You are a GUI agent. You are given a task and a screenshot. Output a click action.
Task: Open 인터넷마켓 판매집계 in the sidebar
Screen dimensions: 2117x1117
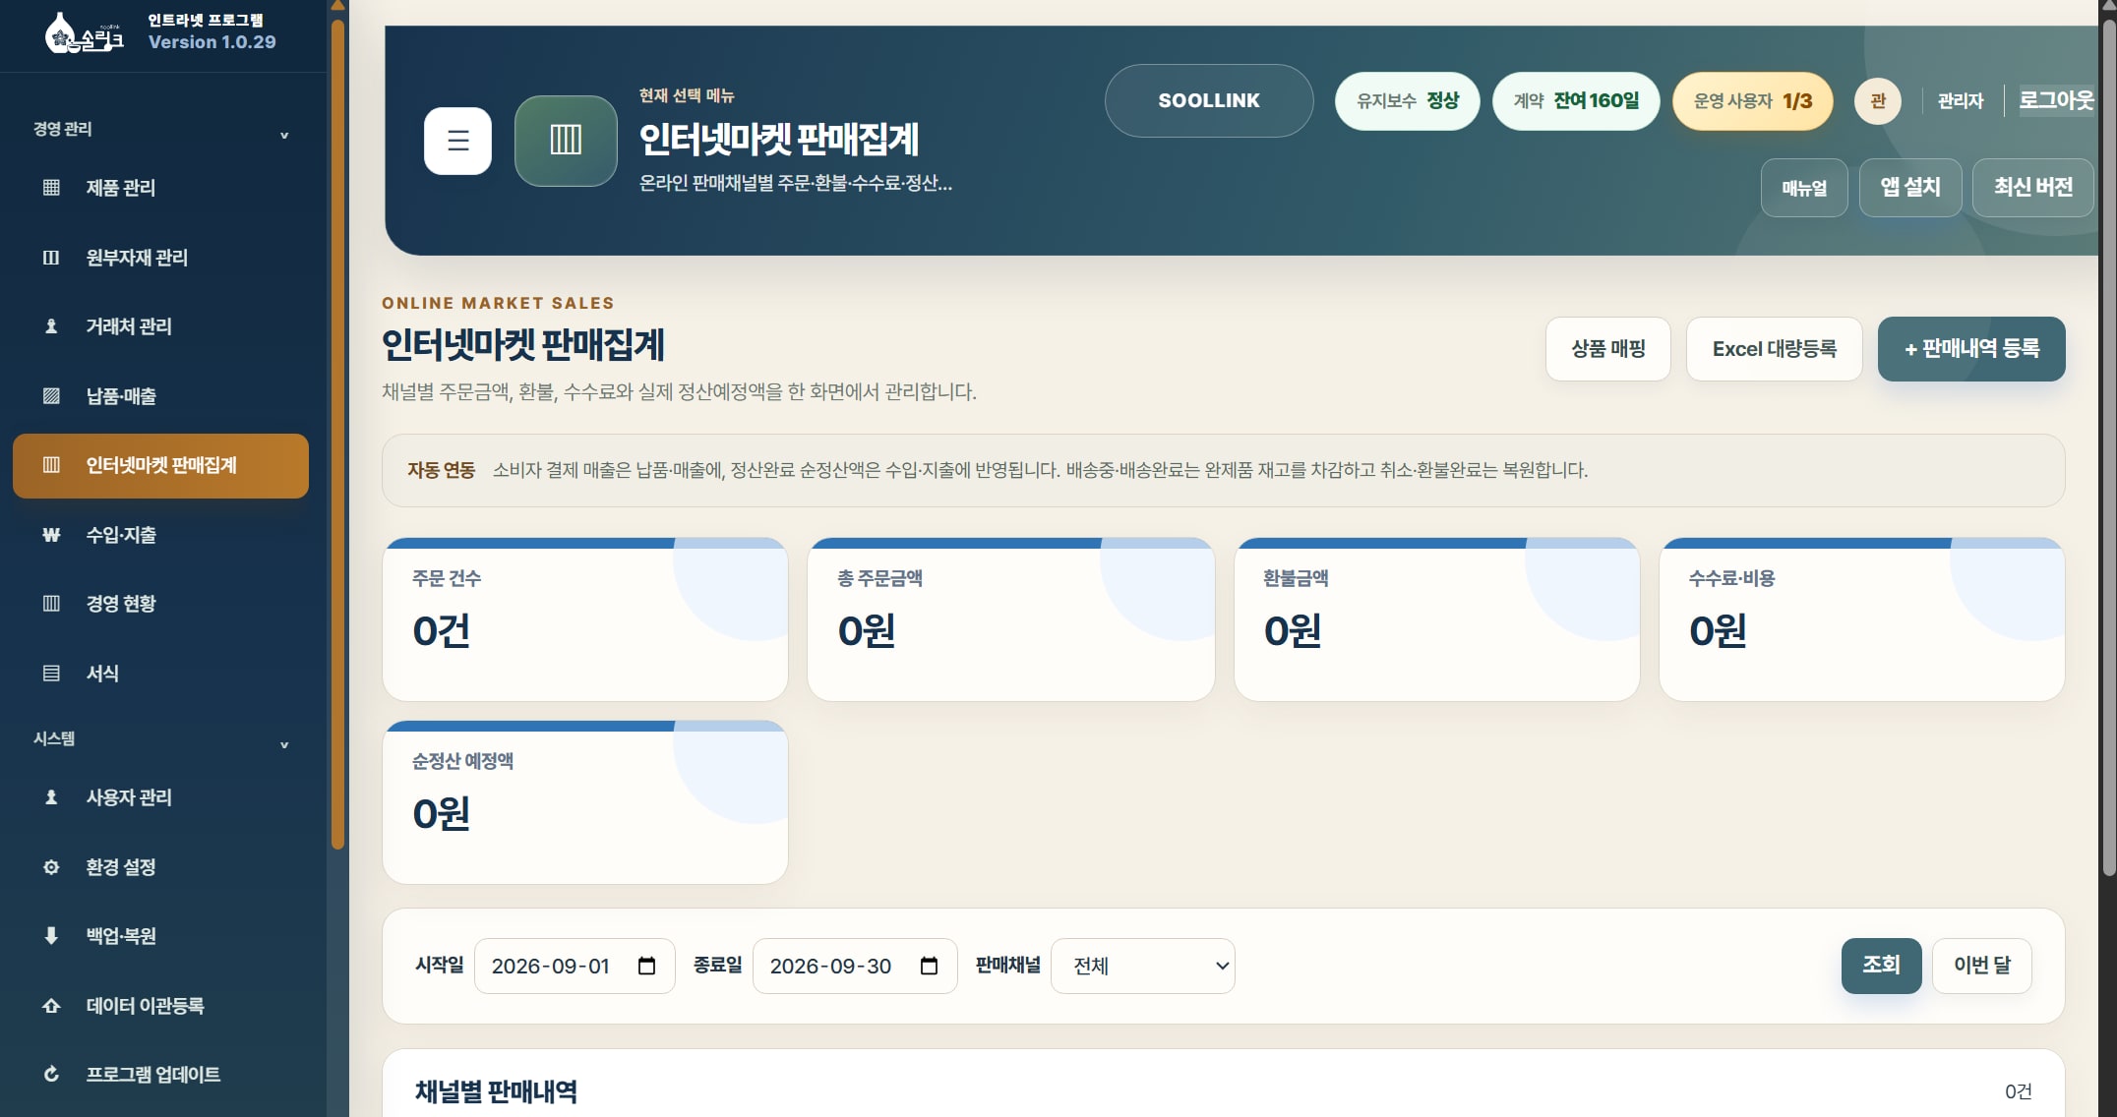(161, 465)
